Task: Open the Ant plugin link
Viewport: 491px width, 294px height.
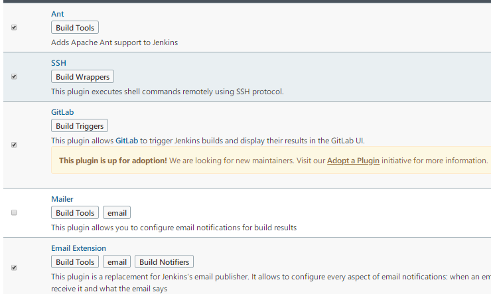Action: (58, 13)
